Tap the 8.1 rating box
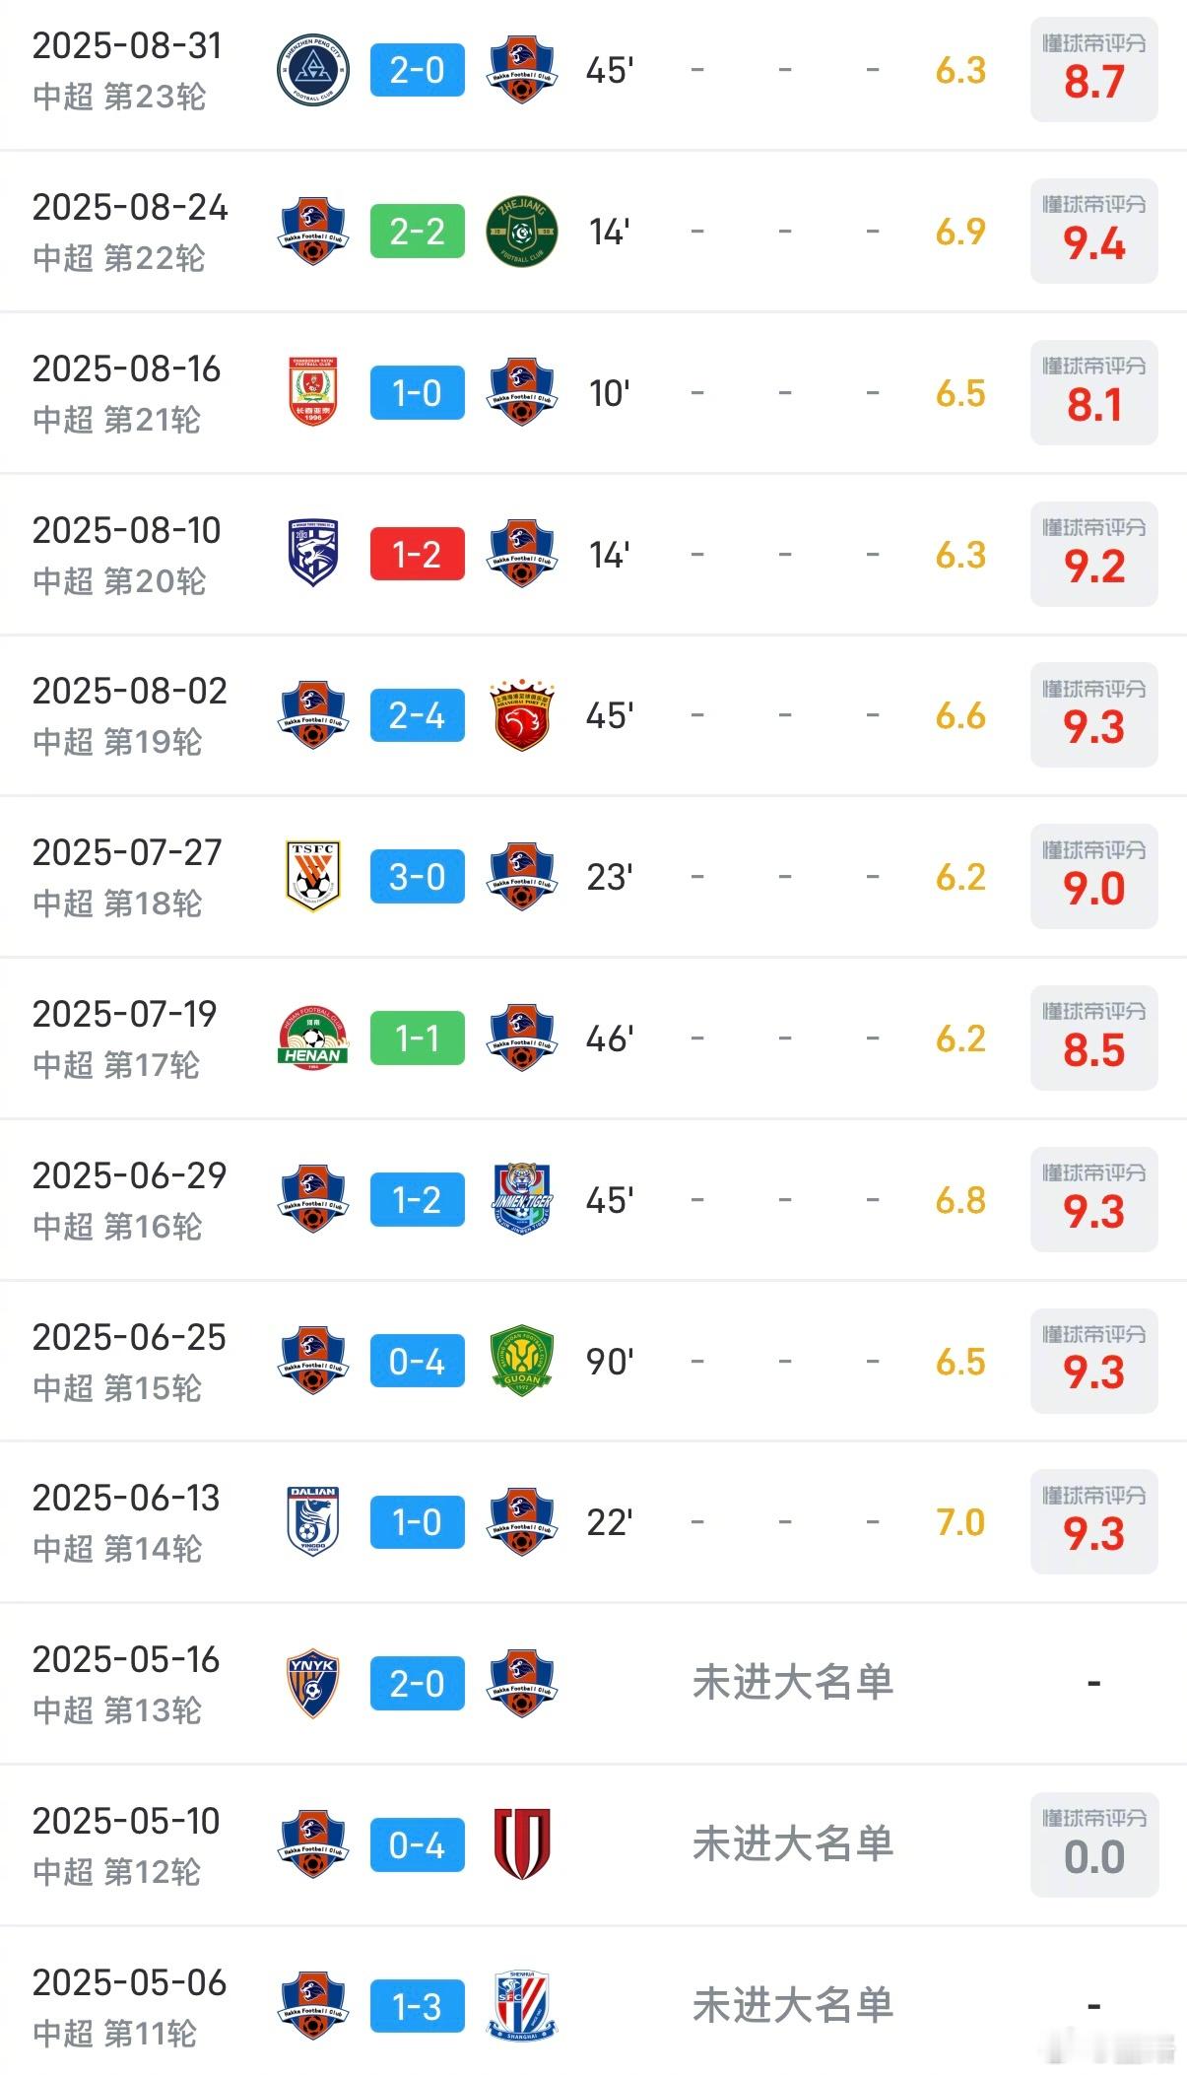 (x=1094, y=392)
